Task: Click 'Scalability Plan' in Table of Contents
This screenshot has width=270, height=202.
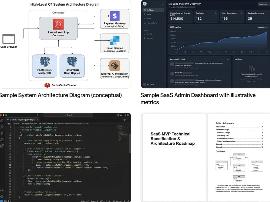Action: 223,135
